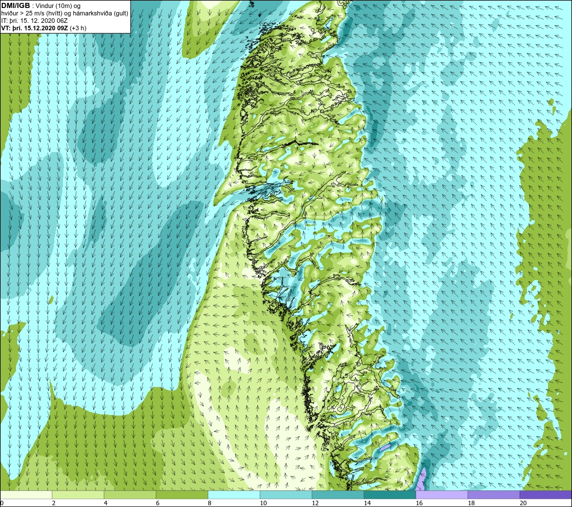Click the scale label 18
The image size is (572, 507).
[x=471, y=503]
